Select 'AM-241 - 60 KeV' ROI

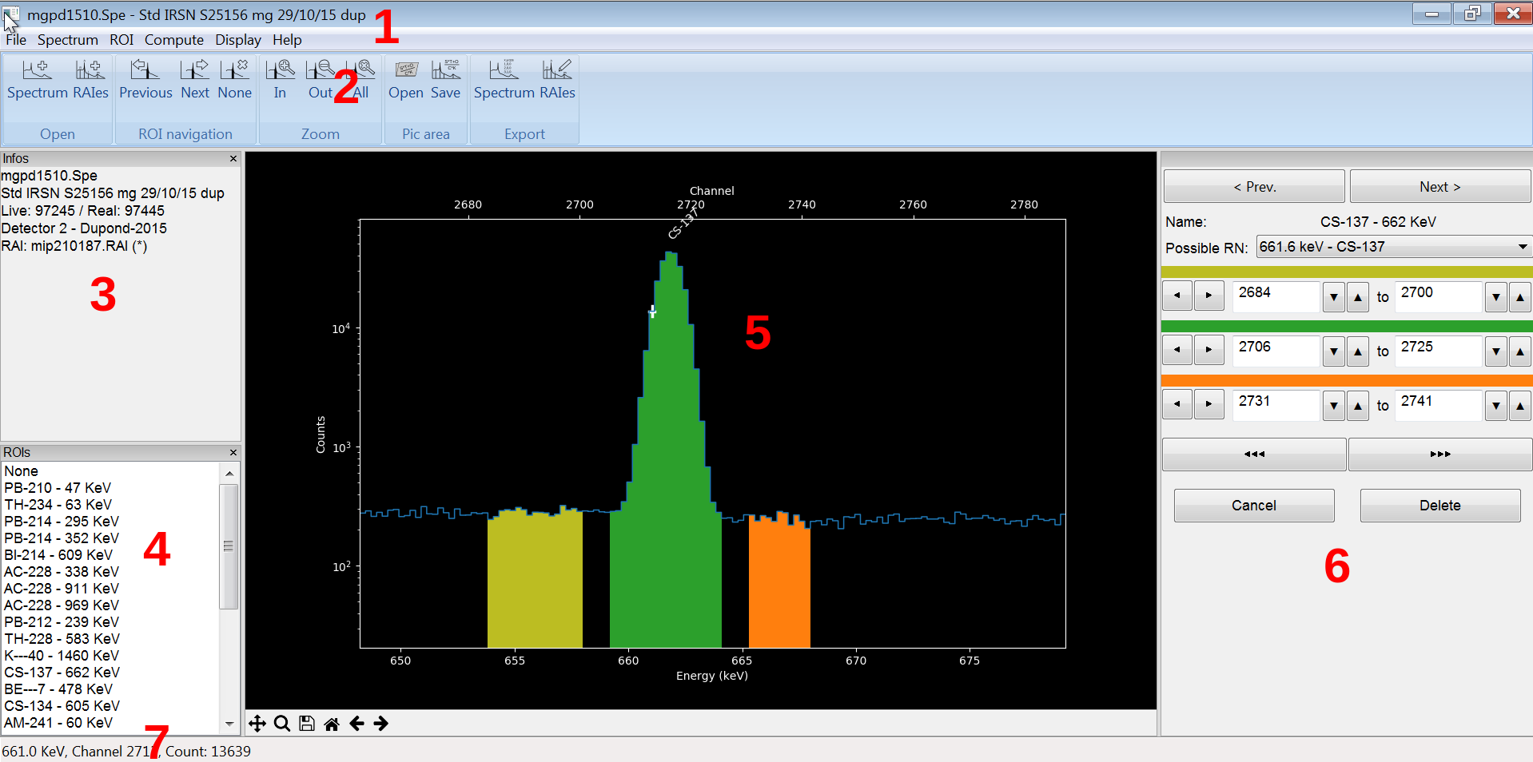click(x=110, y=723)
